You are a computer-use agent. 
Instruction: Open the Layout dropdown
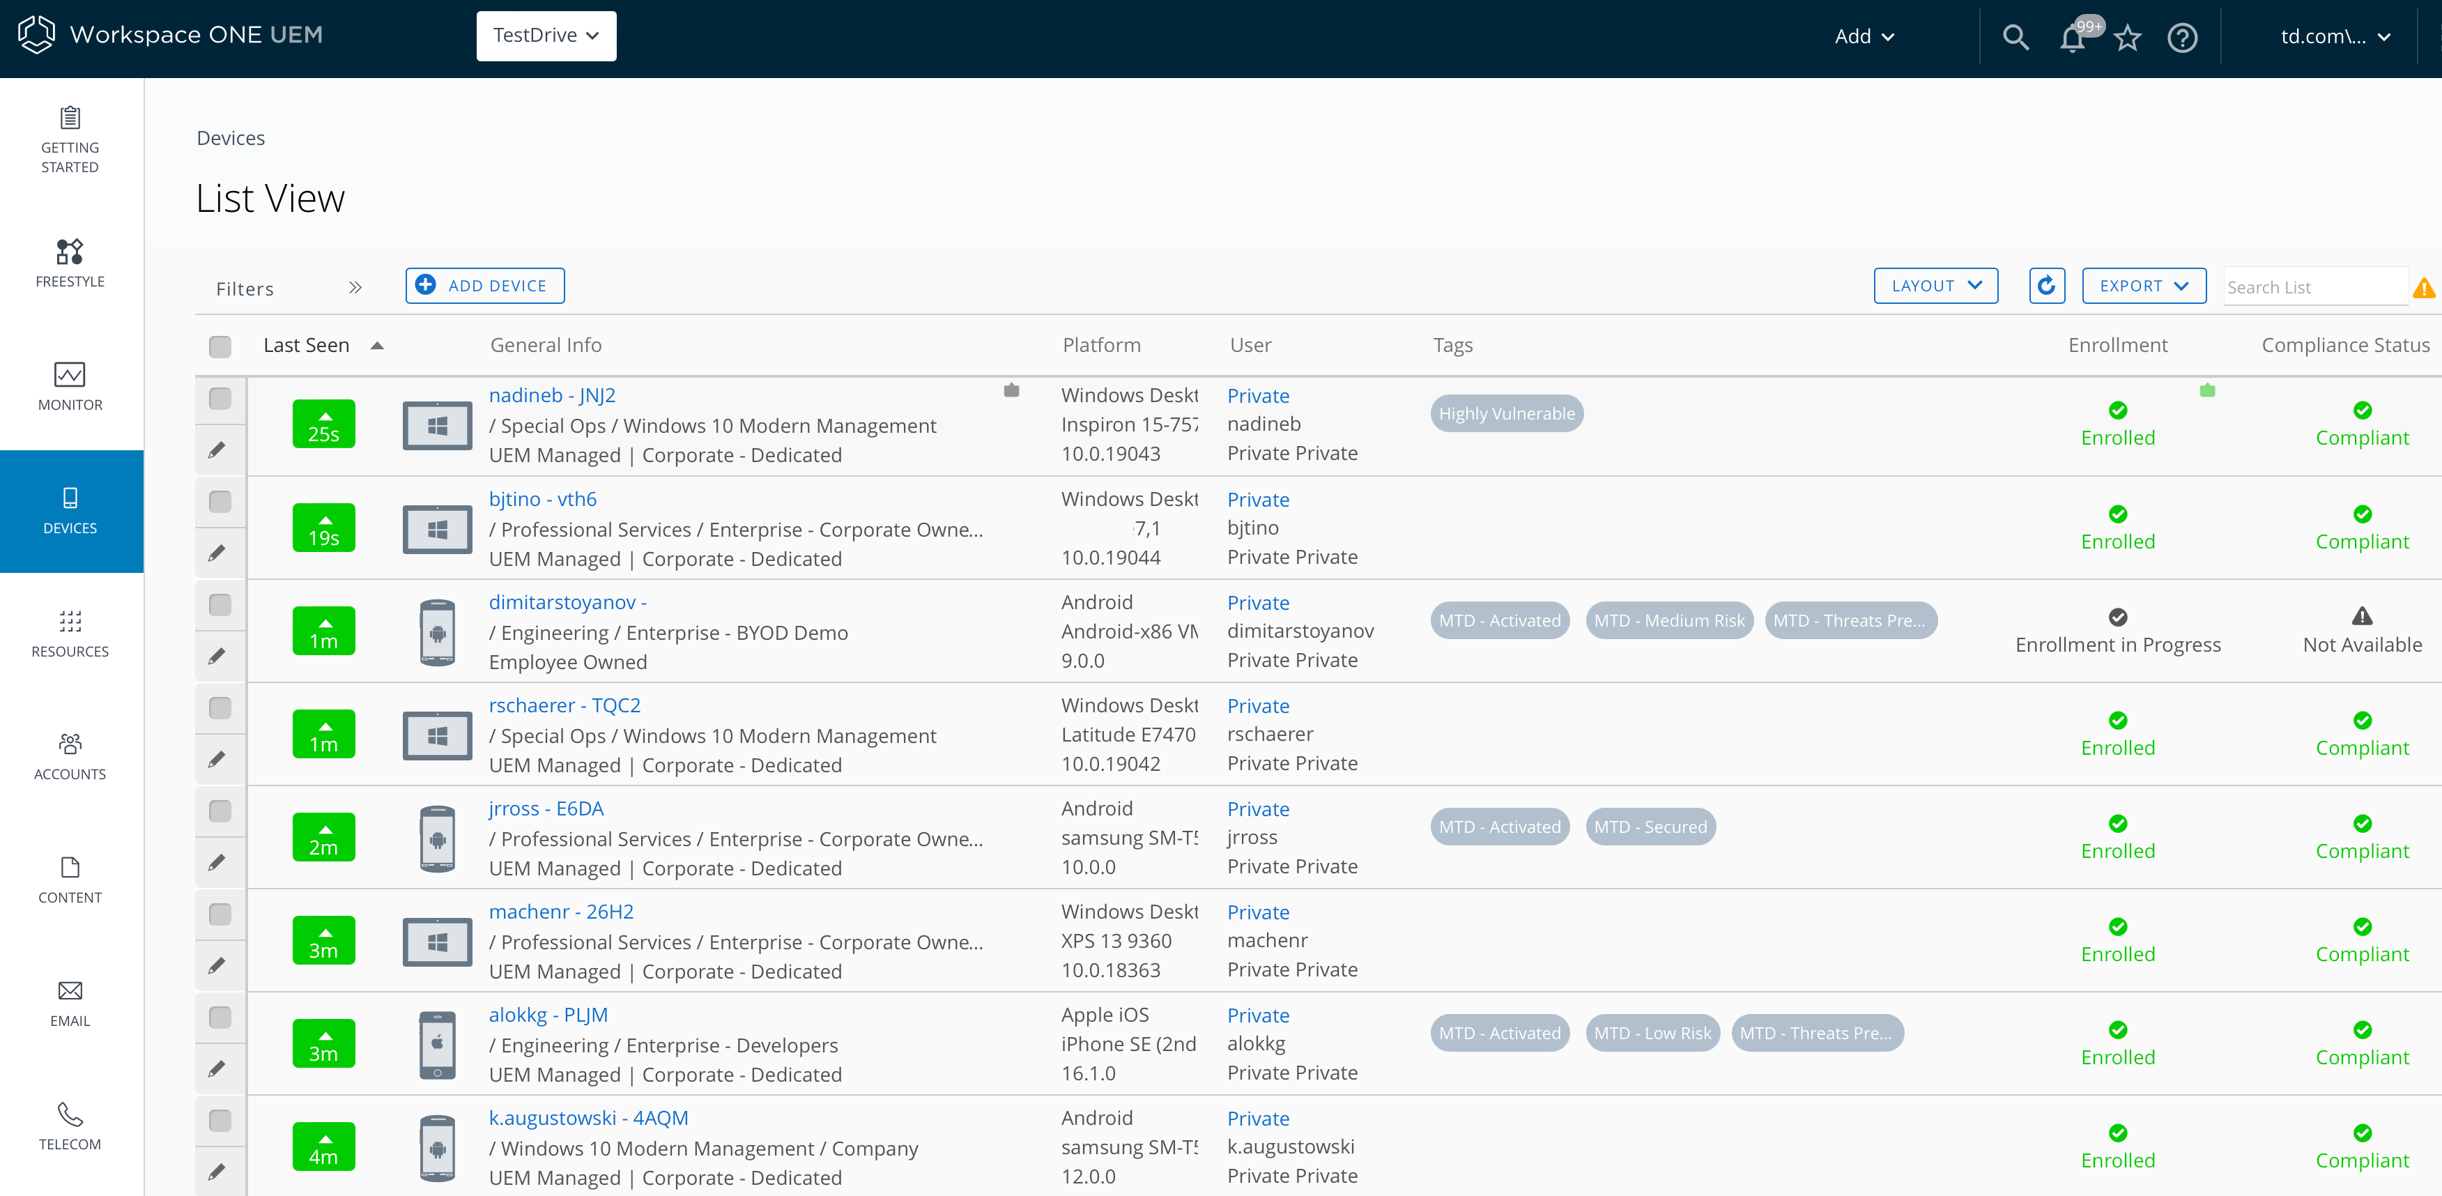click(1936, 285)
